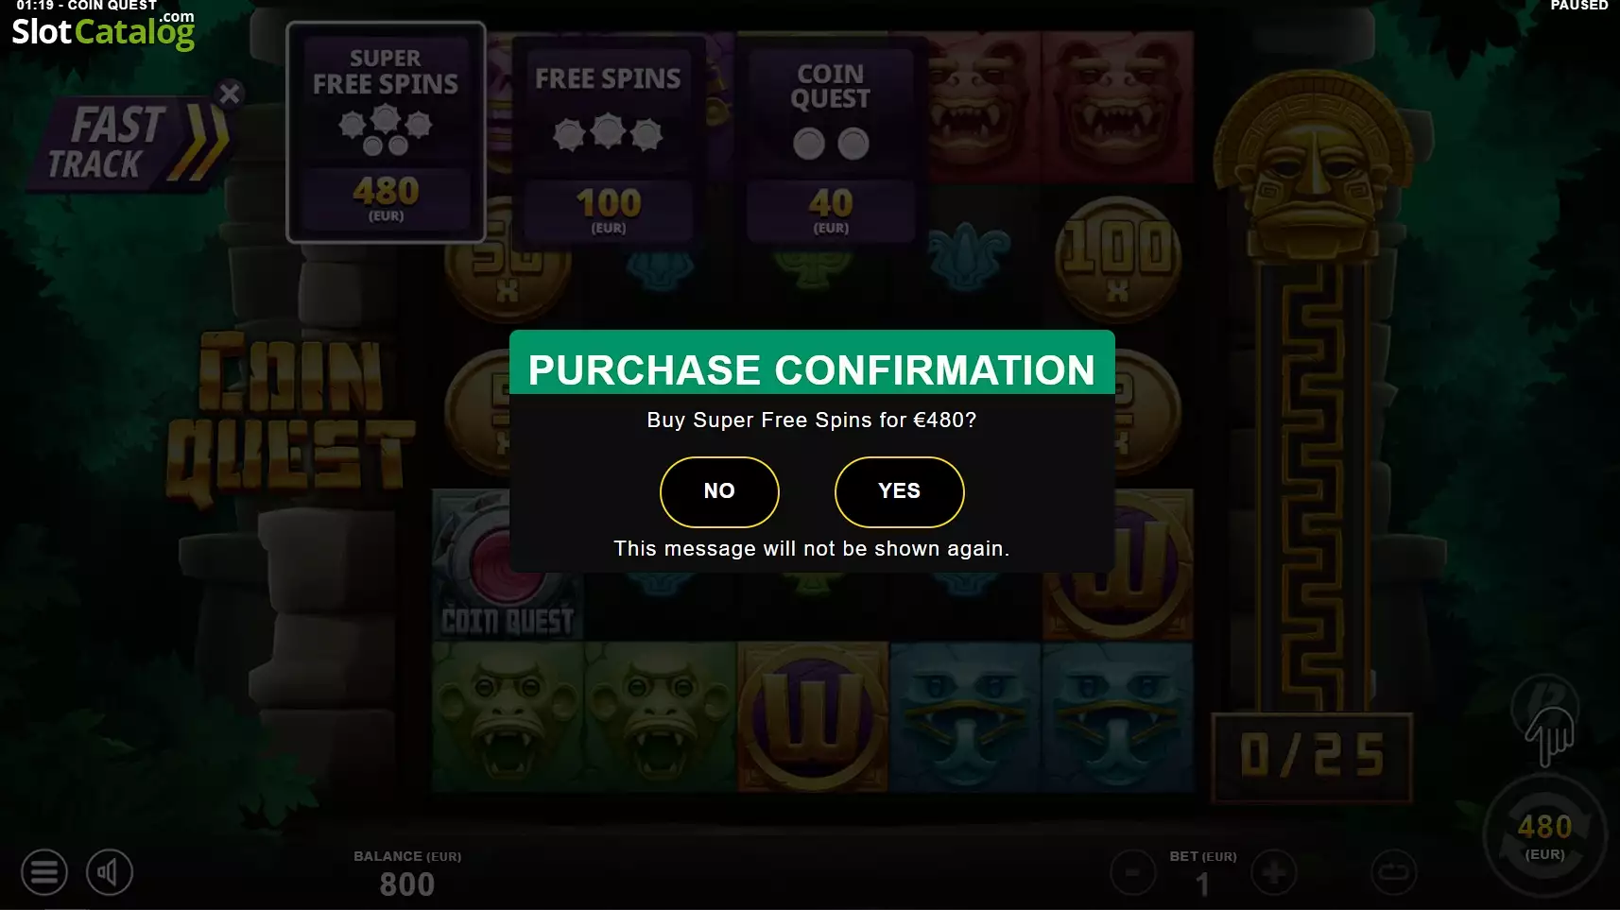Open the autoplay loop icon
Image resolution: width=1620 pixels, height=910 pixels.
point(1394,872)
